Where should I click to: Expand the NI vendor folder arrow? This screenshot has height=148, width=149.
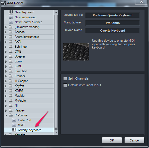click(6, 106)
